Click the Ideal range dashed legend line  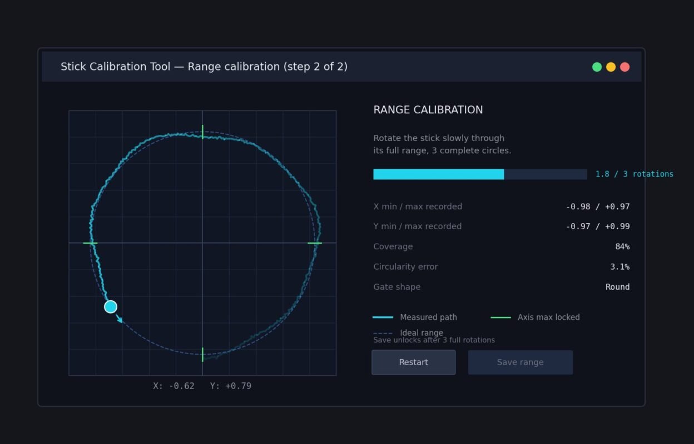coord(383,333)
